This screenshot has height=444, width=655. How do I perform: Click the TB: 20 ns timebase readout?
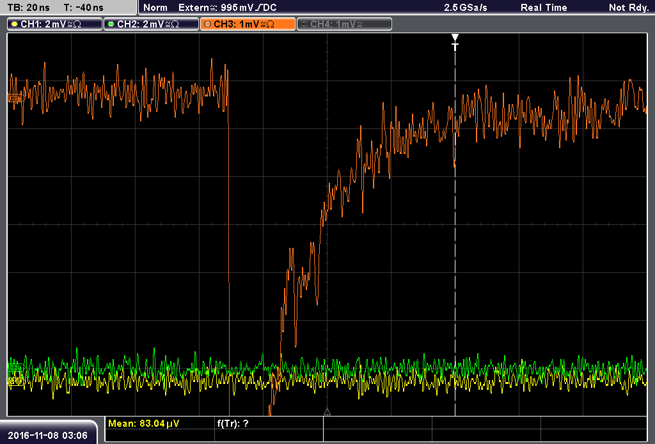(x=28, y=8)
